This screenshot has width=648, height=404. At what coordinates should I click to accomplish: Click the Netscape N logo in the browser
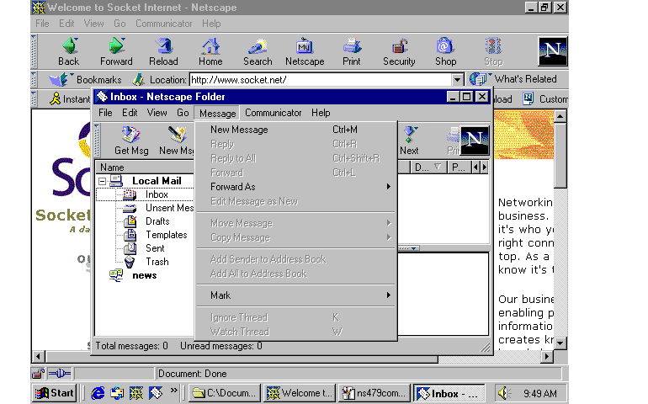coord(553,50)
